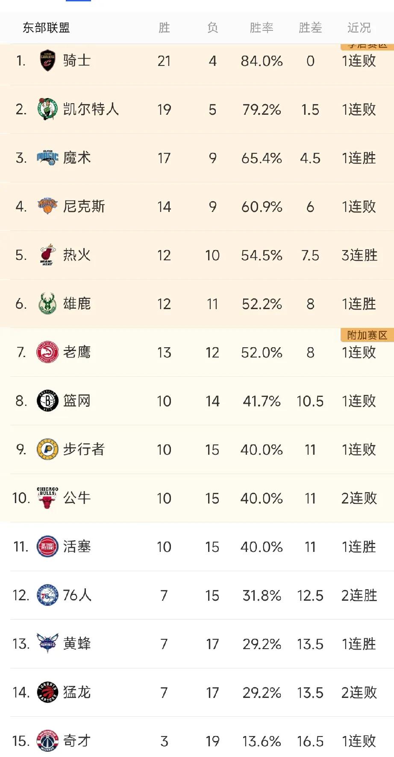Open the Bucks team logo

[47, 304]
